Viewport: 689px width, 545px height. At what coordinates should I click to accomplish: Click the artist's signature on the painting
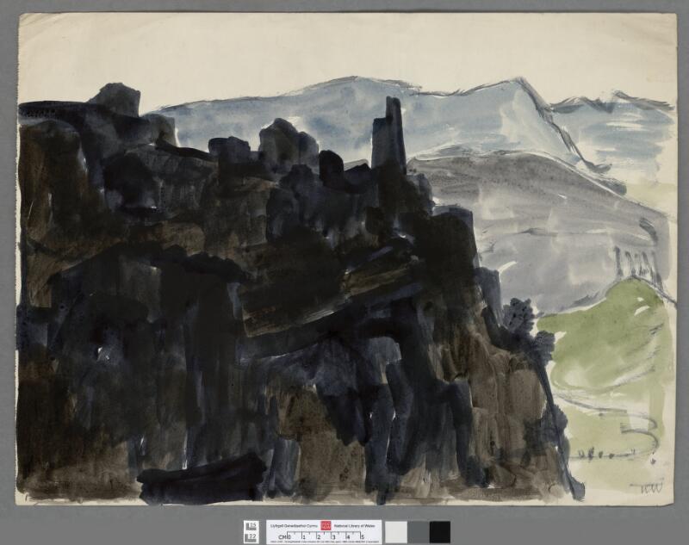646,486
